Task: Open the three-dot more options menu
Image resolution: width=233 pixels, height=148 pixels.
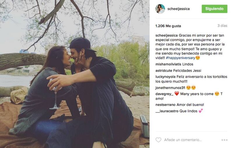Action: click(x=224, y=140)
